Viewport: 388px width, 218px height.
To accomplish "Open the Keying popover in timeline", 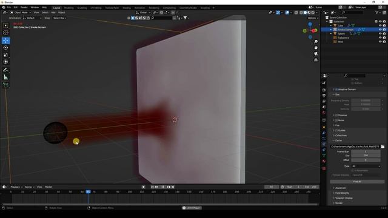I will click(x=29, y=187).
